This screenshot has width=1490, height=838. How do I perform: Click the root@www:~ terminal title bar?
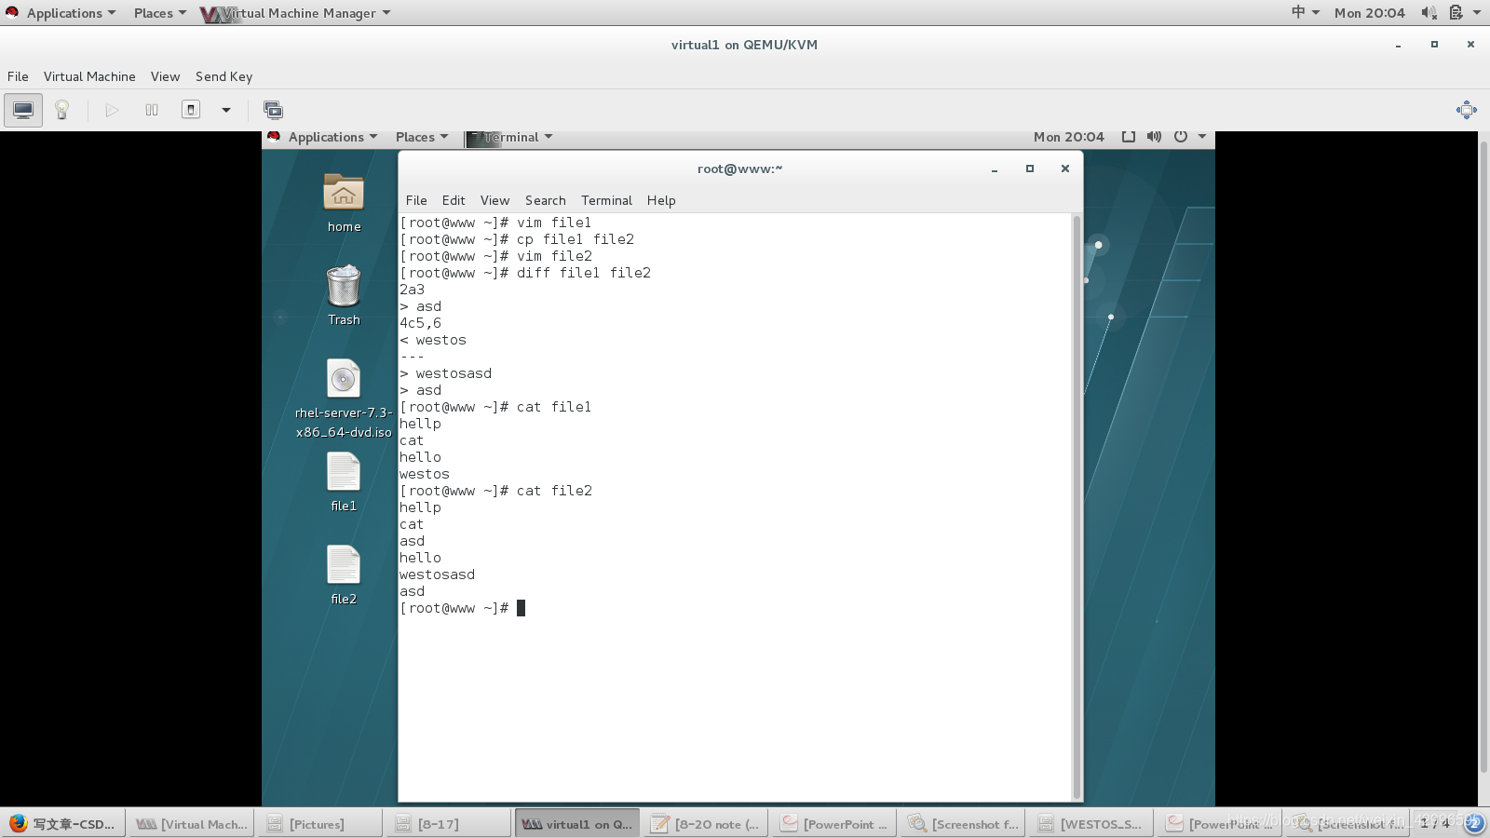coord(740,169)
